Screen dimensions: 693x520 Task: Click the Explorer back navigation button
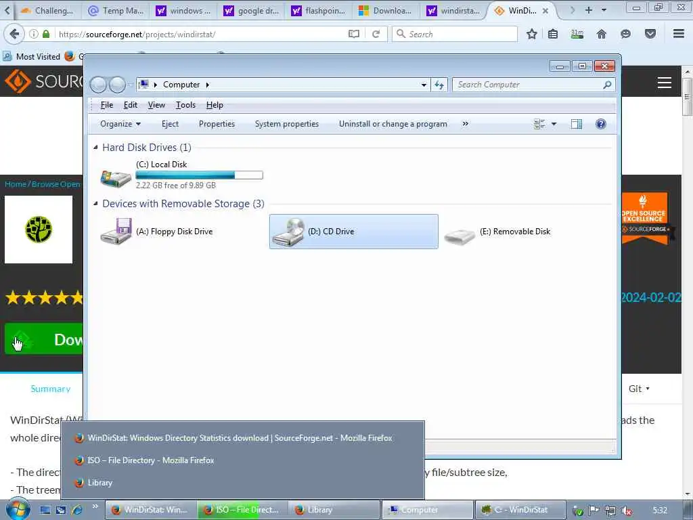point(98,85)
